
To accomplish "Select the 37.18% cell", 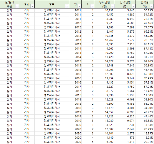I will [145, 49].
